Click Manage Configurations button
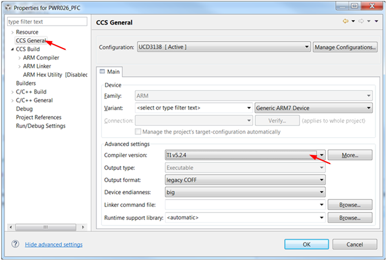Screen dimensions: 387x261 click(345, 47)
